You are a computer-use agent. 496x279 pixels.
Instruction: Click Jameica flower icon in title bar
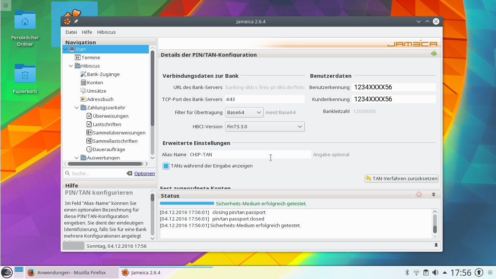click(x=67, y=21)
